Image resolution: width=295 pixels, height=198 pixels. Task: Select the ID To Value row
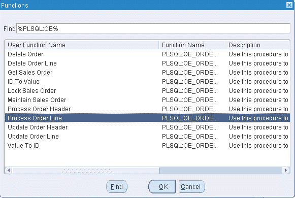(x=147, y=82)
